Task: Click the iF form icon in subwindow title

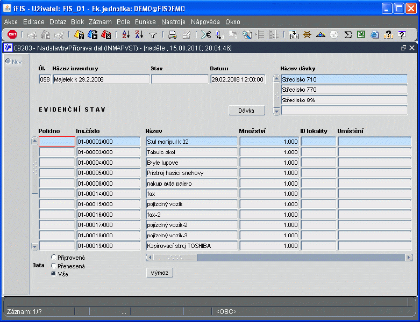Action: pos(8,48)
